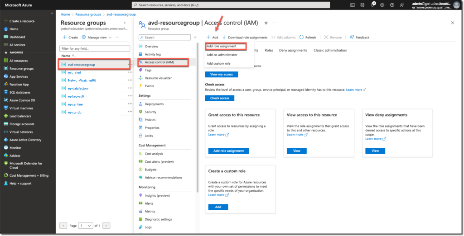Click the resource groups breadcrumb link
The height and width of the screenshot is (236, 464).
(x=88, y=14)
